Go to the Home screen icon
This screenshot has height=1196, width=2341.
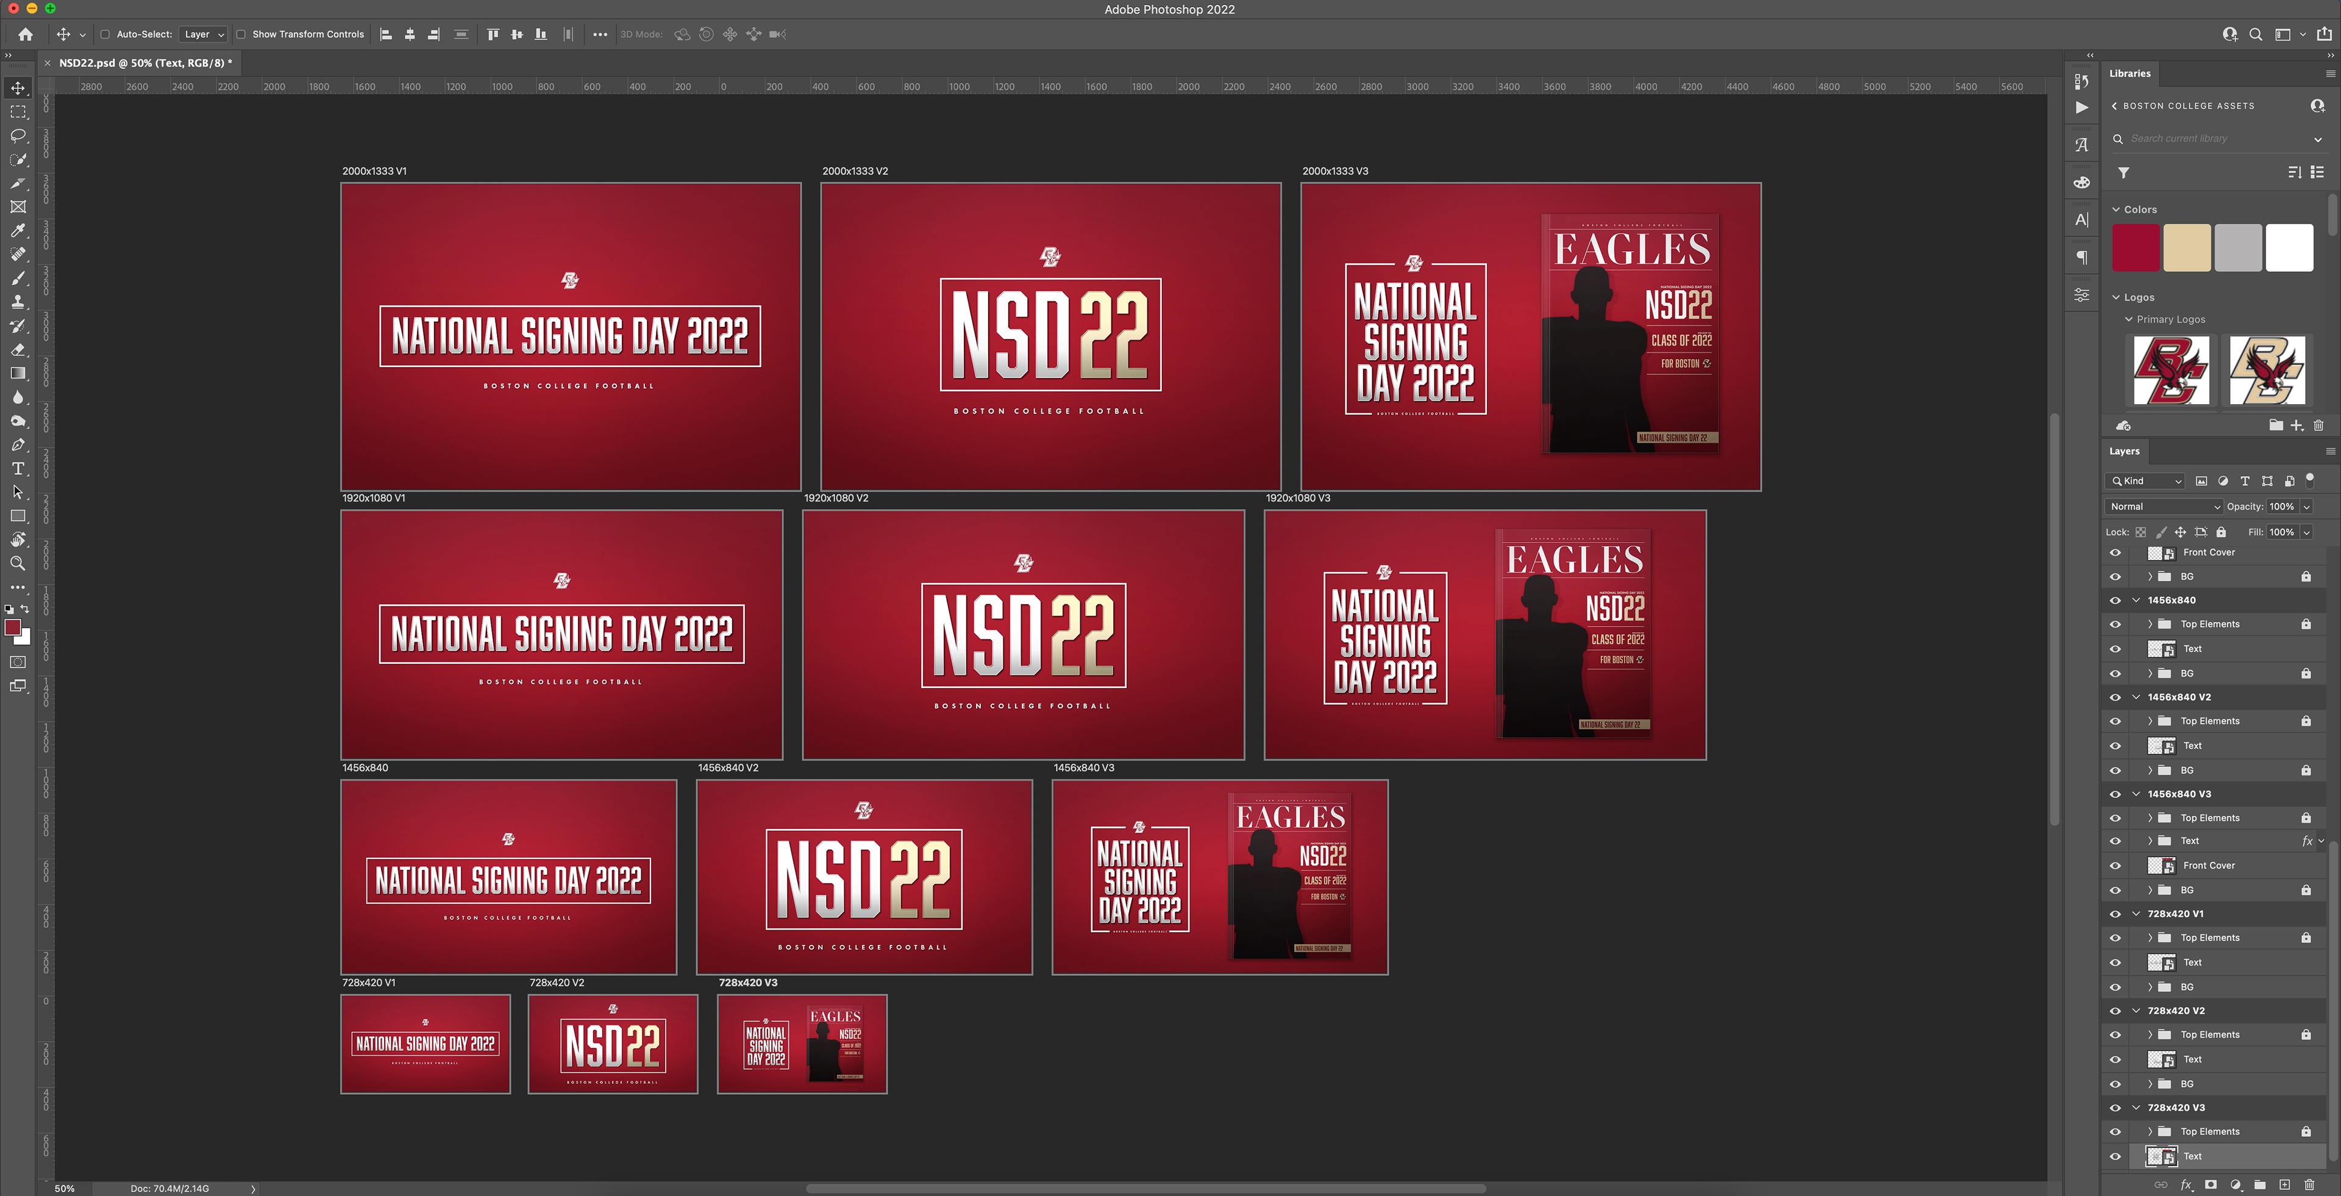26,35
